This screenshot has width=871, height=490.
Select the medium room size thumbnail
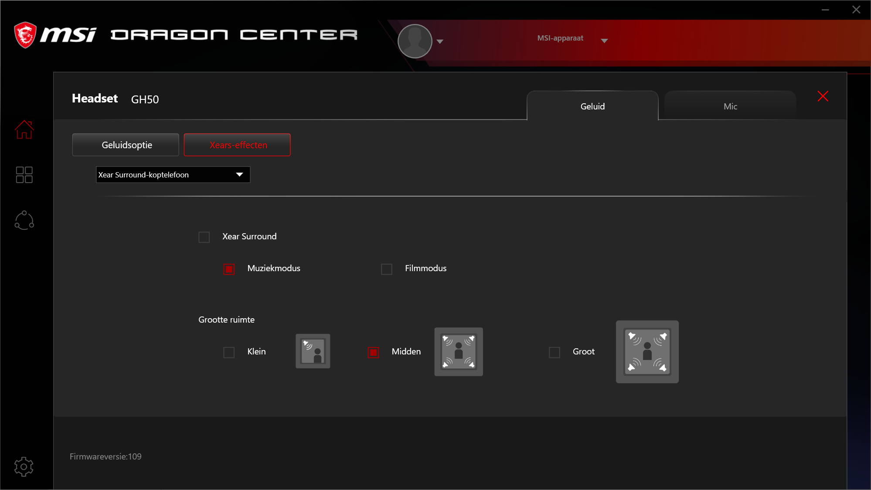[x=459, y=352]
